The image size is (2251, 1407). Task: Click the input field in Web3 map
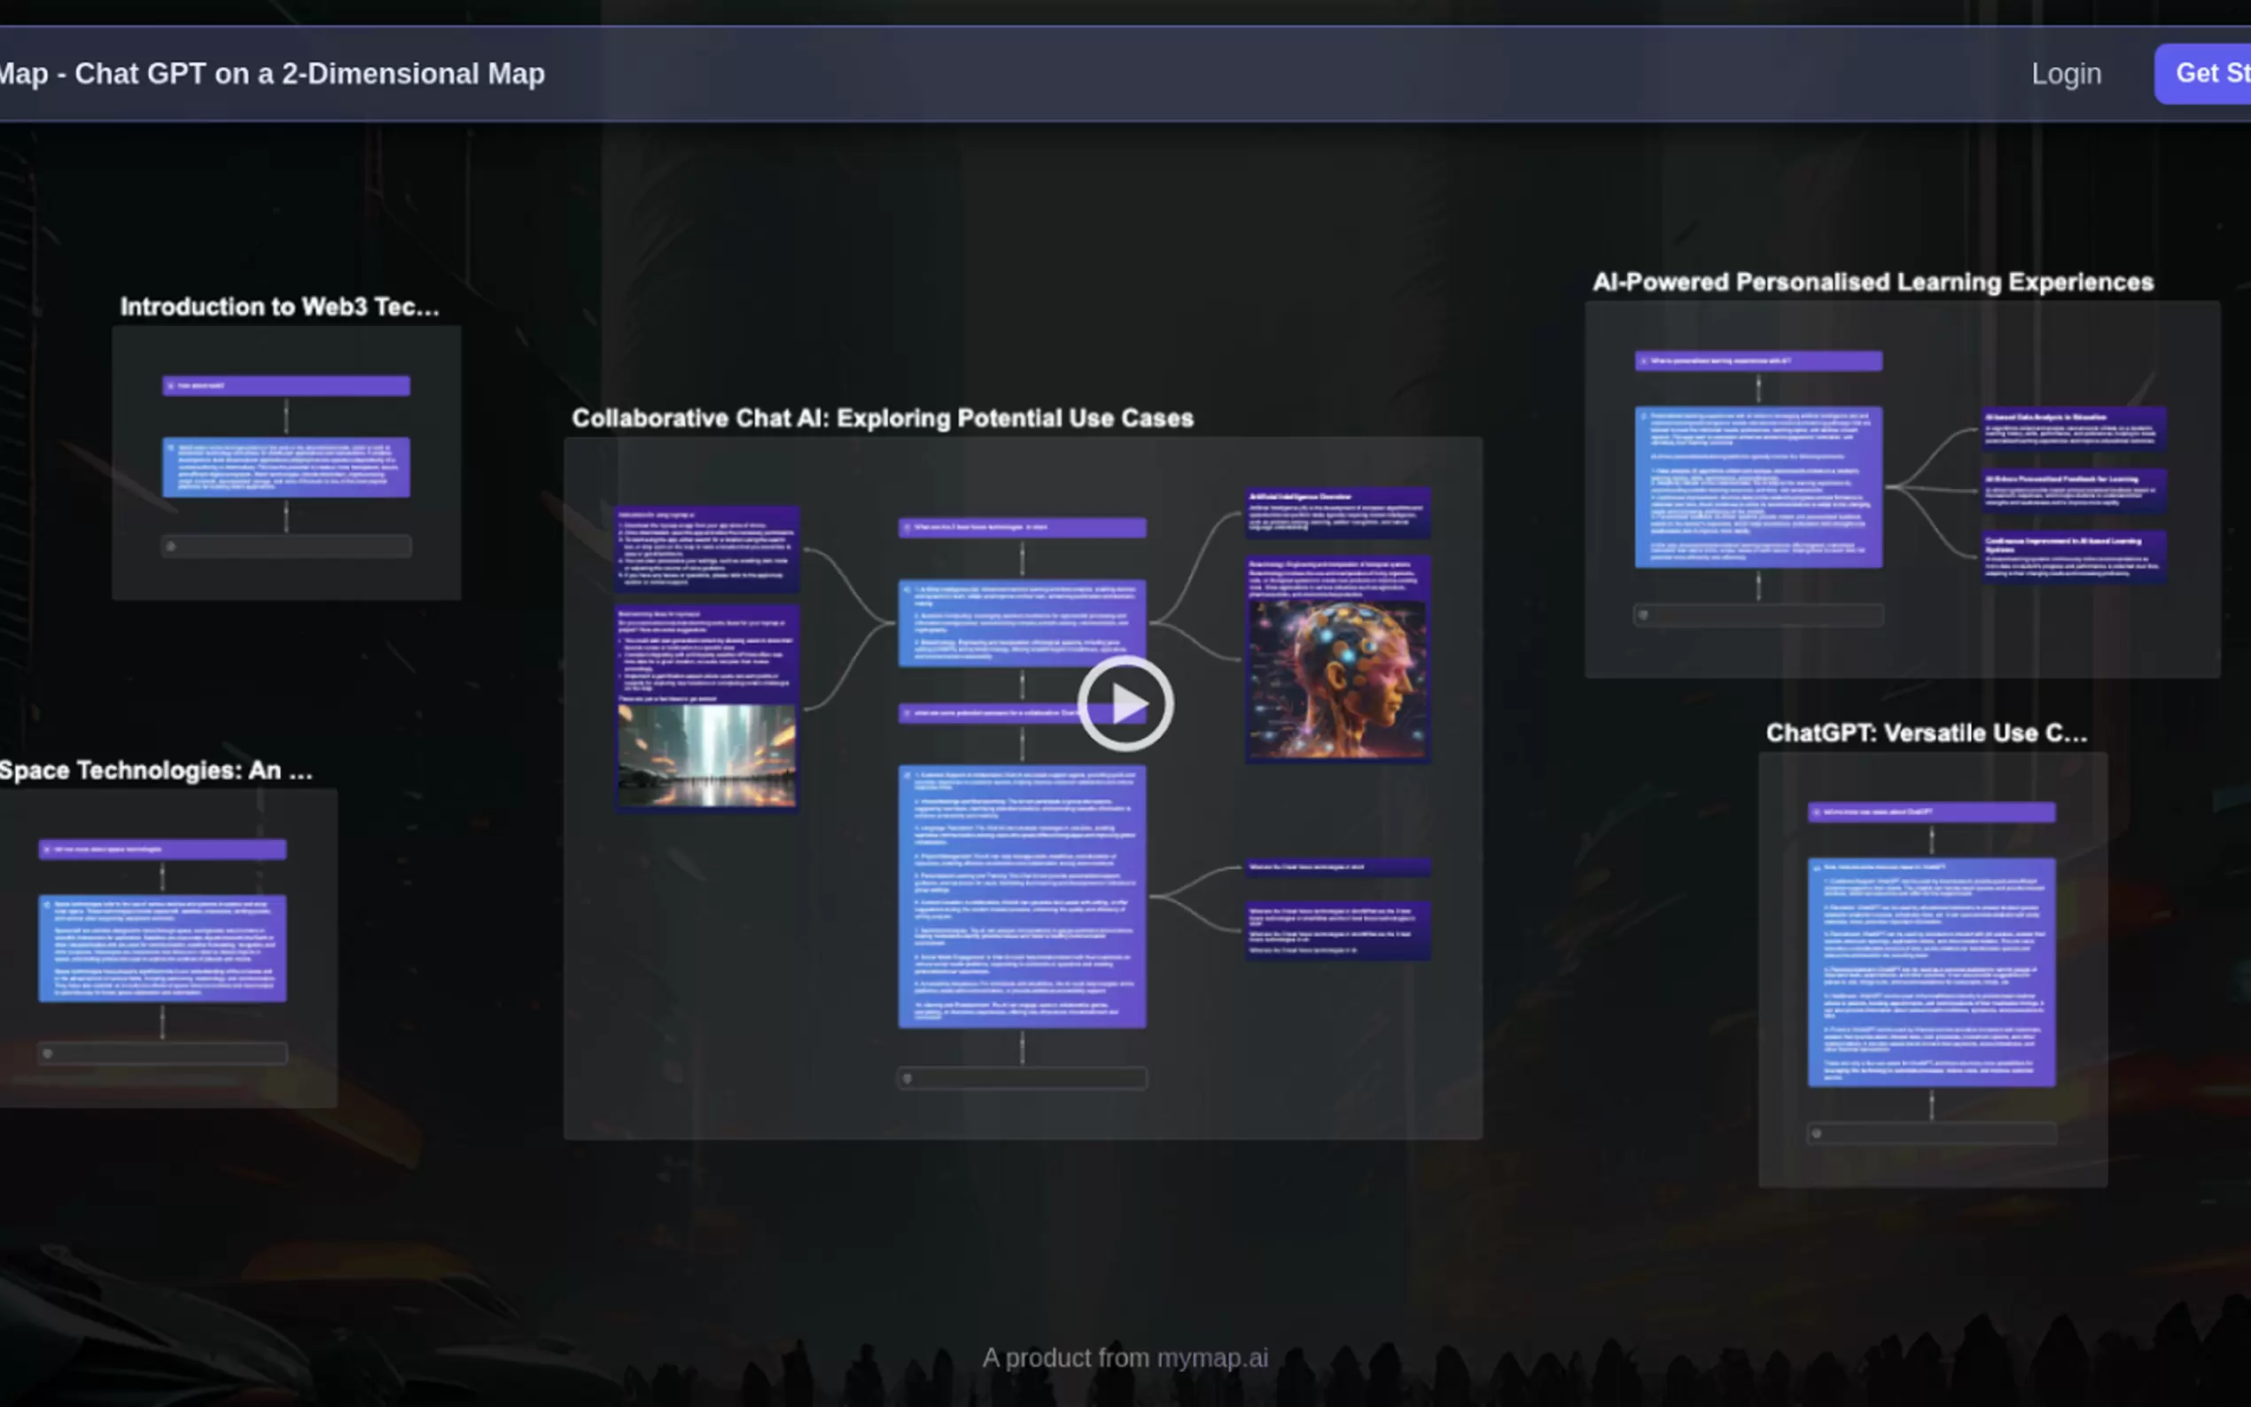click(x=285, y=547)
